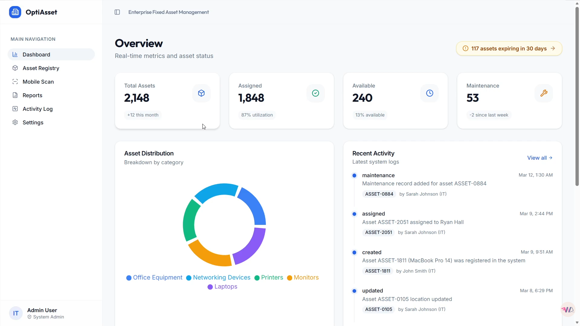Click 117 assets expiring alert
The image size is (580, 326).
pos(509,49)
